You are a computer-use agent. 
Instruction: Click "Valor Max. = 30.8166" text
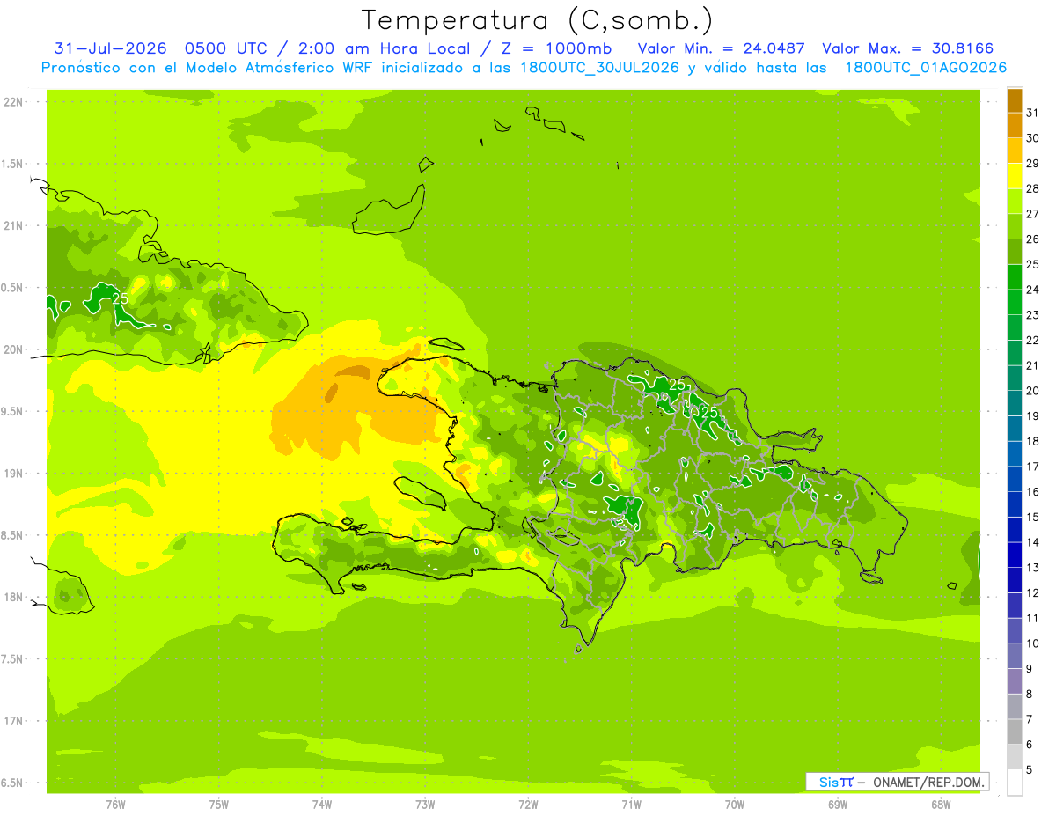tap(908, 48)
